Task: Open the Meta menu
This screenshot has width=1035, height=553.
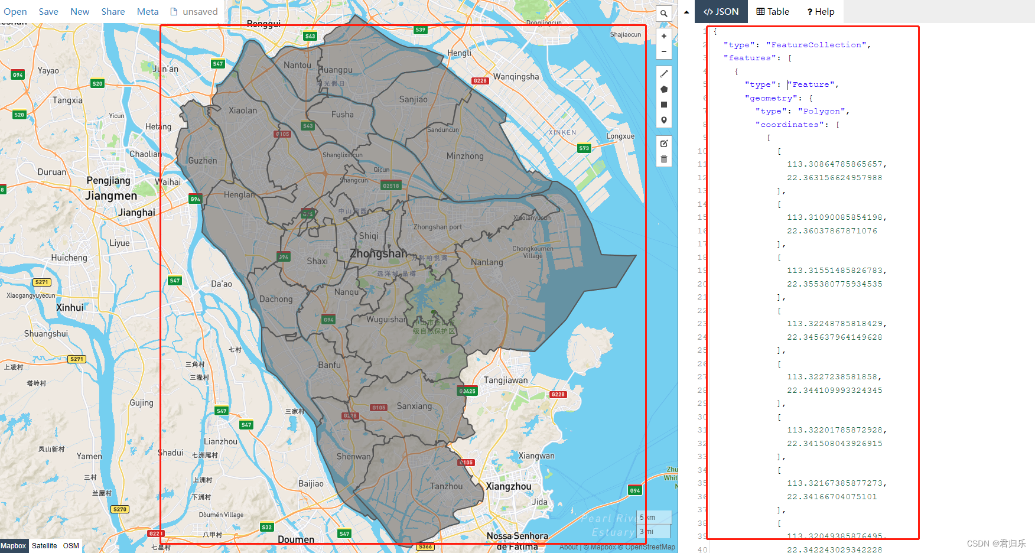Action: pyautogui.click(x=148, y=12)
